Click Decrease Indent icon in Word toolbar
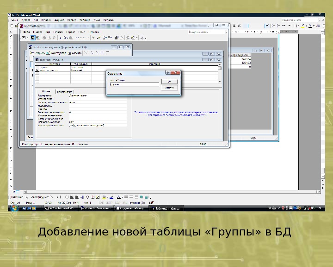Screen dimensions: 333x267 [x=284, y=26]
